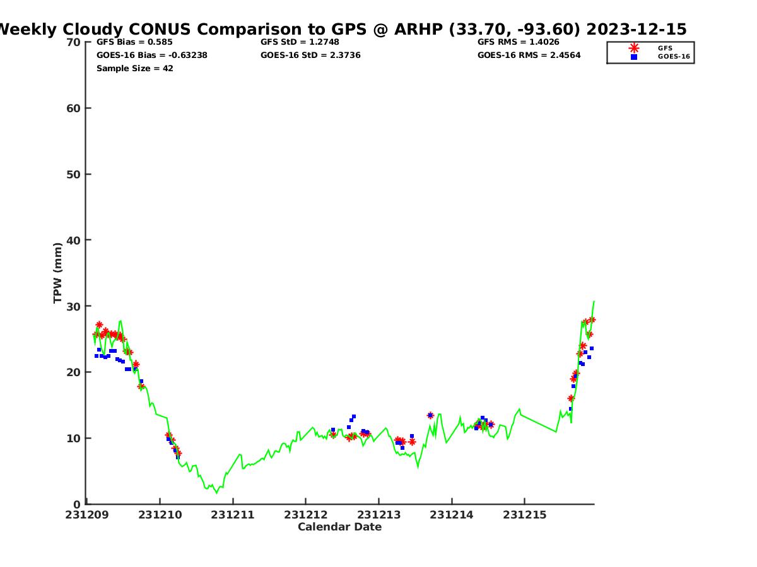
Task: Click the Sample Size = 42 annotation
Action: [134, 68]
